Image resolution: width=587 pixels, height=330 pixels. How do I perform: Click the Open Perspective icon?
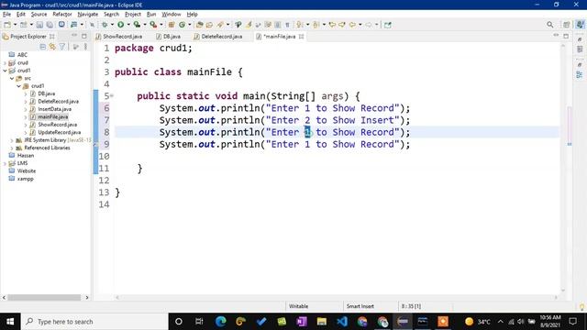[567, 25]
